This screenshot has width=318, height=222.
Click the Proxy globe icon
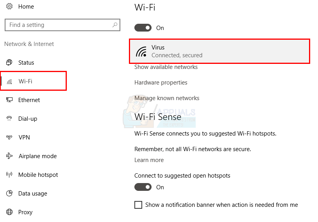click(x=9, y=212)
